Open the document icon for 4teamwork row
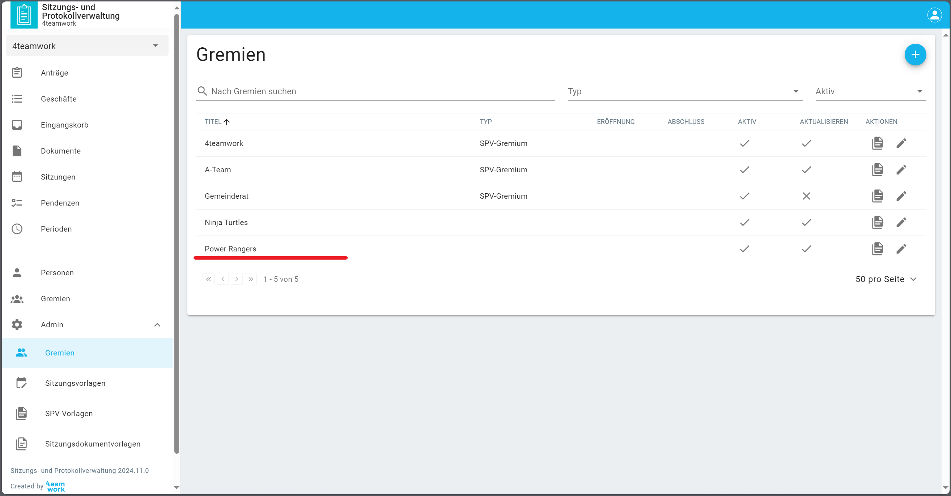 coord(877,143)
